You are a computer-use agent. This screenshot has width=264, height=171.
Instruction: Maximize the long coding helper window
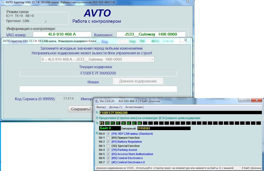[248, 100]
